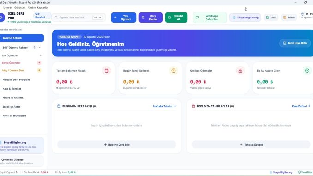Click Ders Planla button

pos(150,18)
